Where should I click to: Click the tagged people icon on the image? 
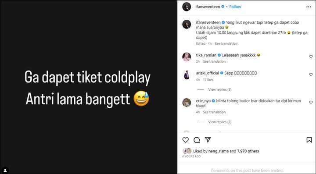point(5,170)
